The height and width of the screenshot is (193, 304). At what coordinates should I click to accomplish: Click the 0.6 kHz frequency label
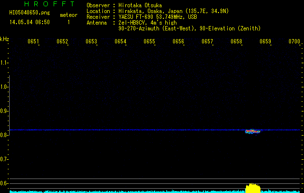pyautogui.click(x=4, y=183)
